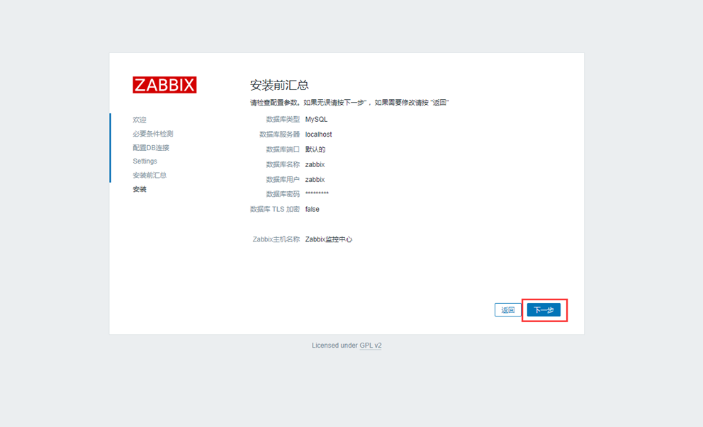Viewport: 703px width, 427px height.
Task: Click the 安装前汇总 page heading
Action: (279, 85)
